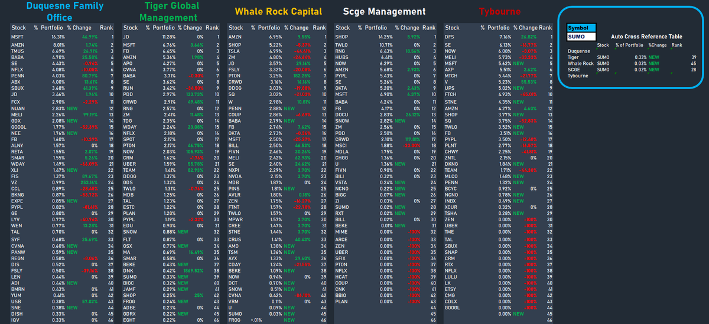Click the 253.16% change for VZ

[88, 184]
